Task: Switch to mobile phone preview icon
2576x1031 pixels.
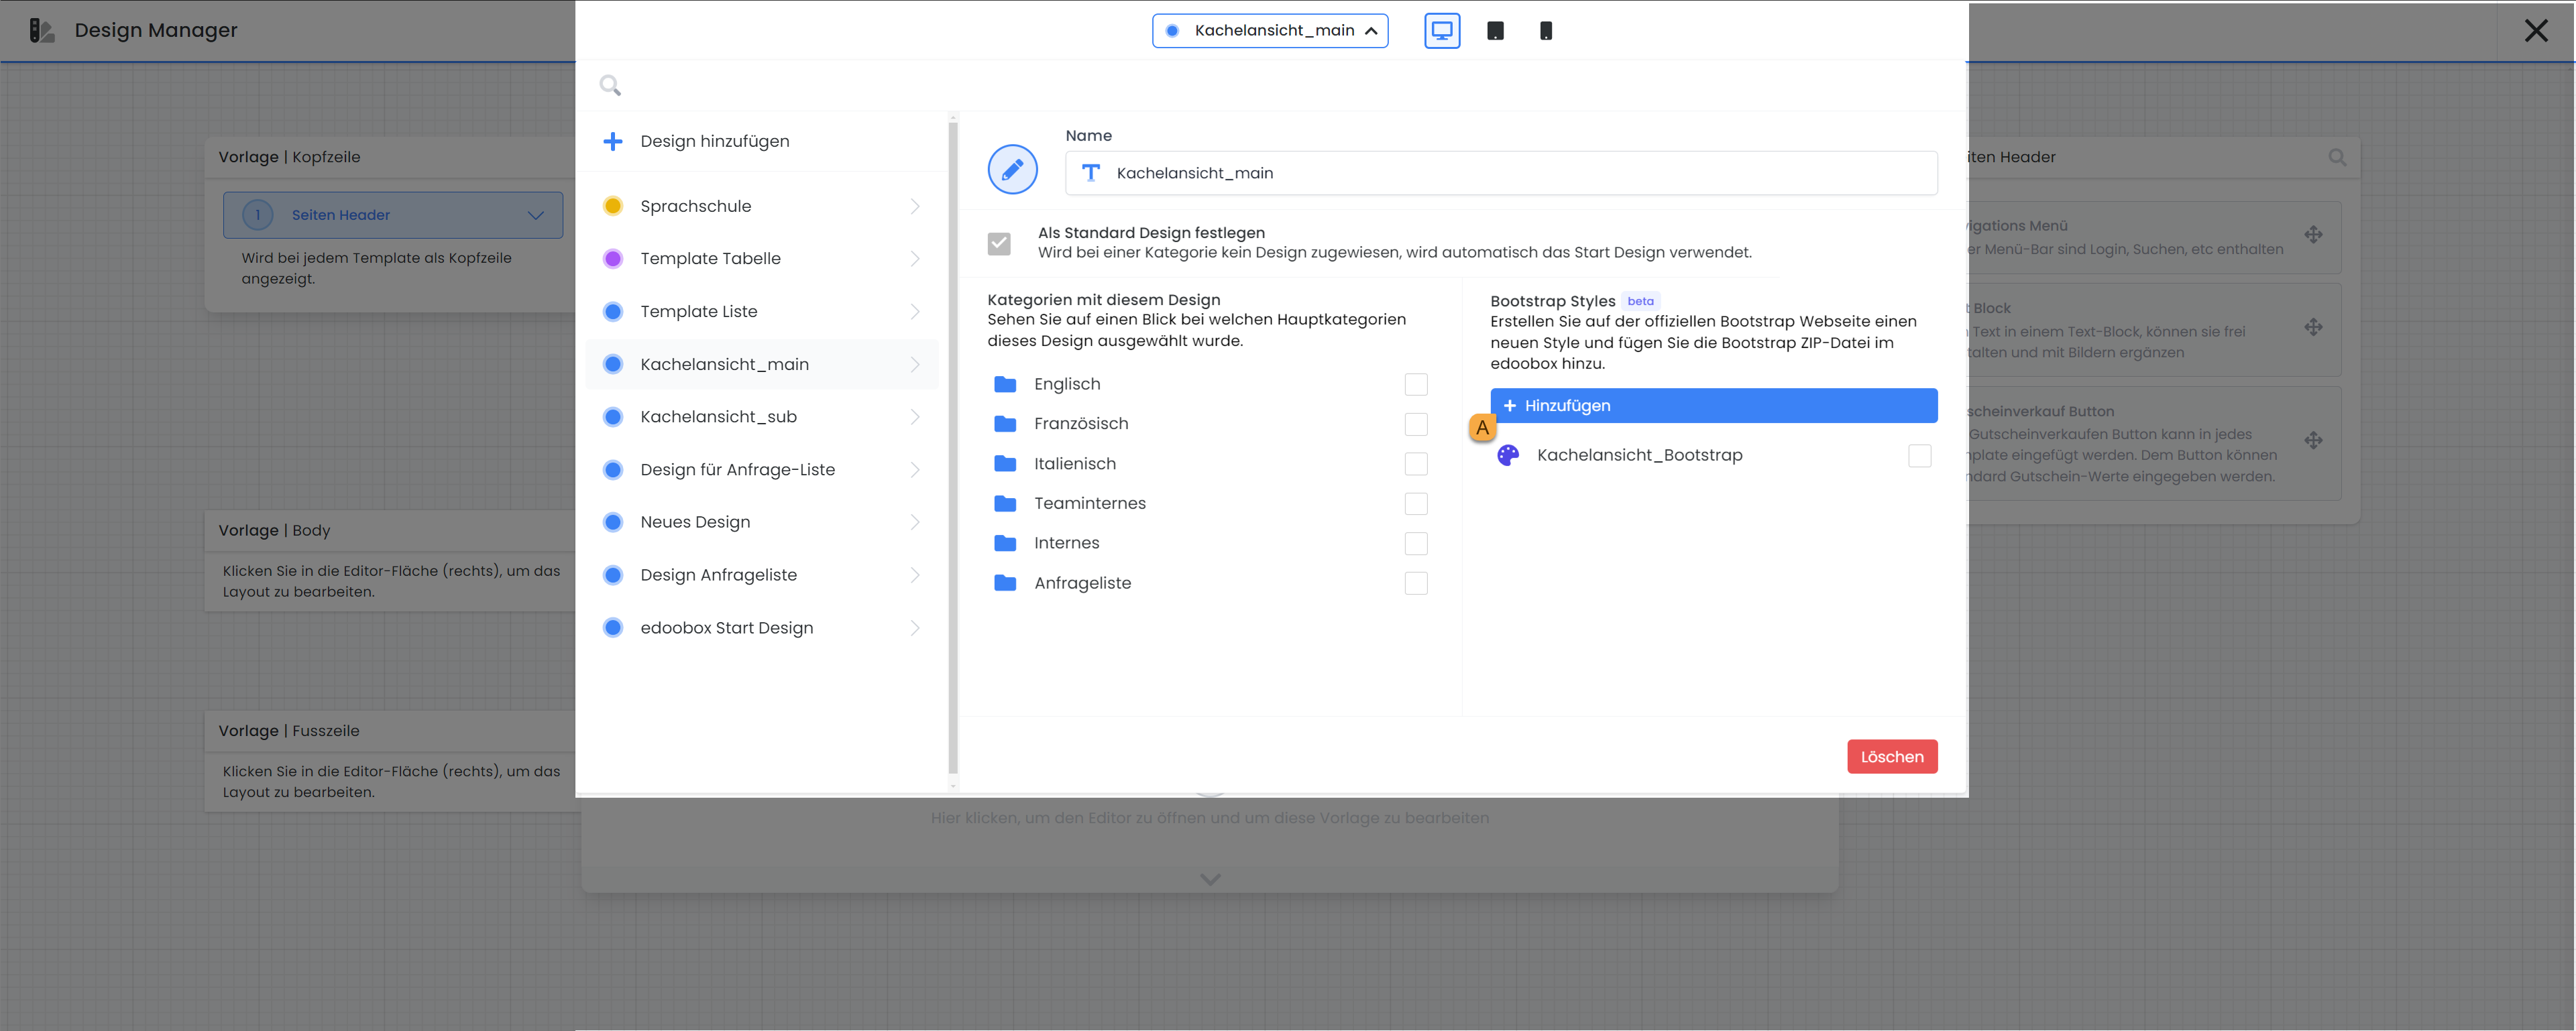Action: point(1545,31)
